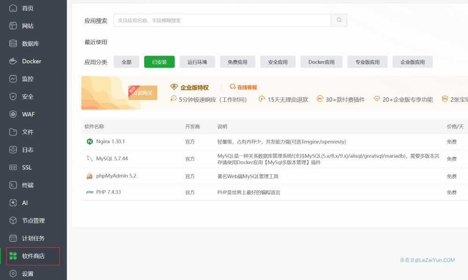Click 免费 price in the Nginx row

tap(452, 142)
